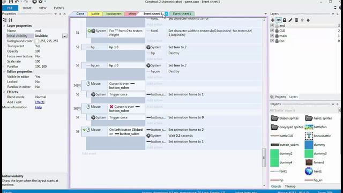343x193 pixels.
Task: Add a new layer with plus icon
Action: (x=273, y=20)
